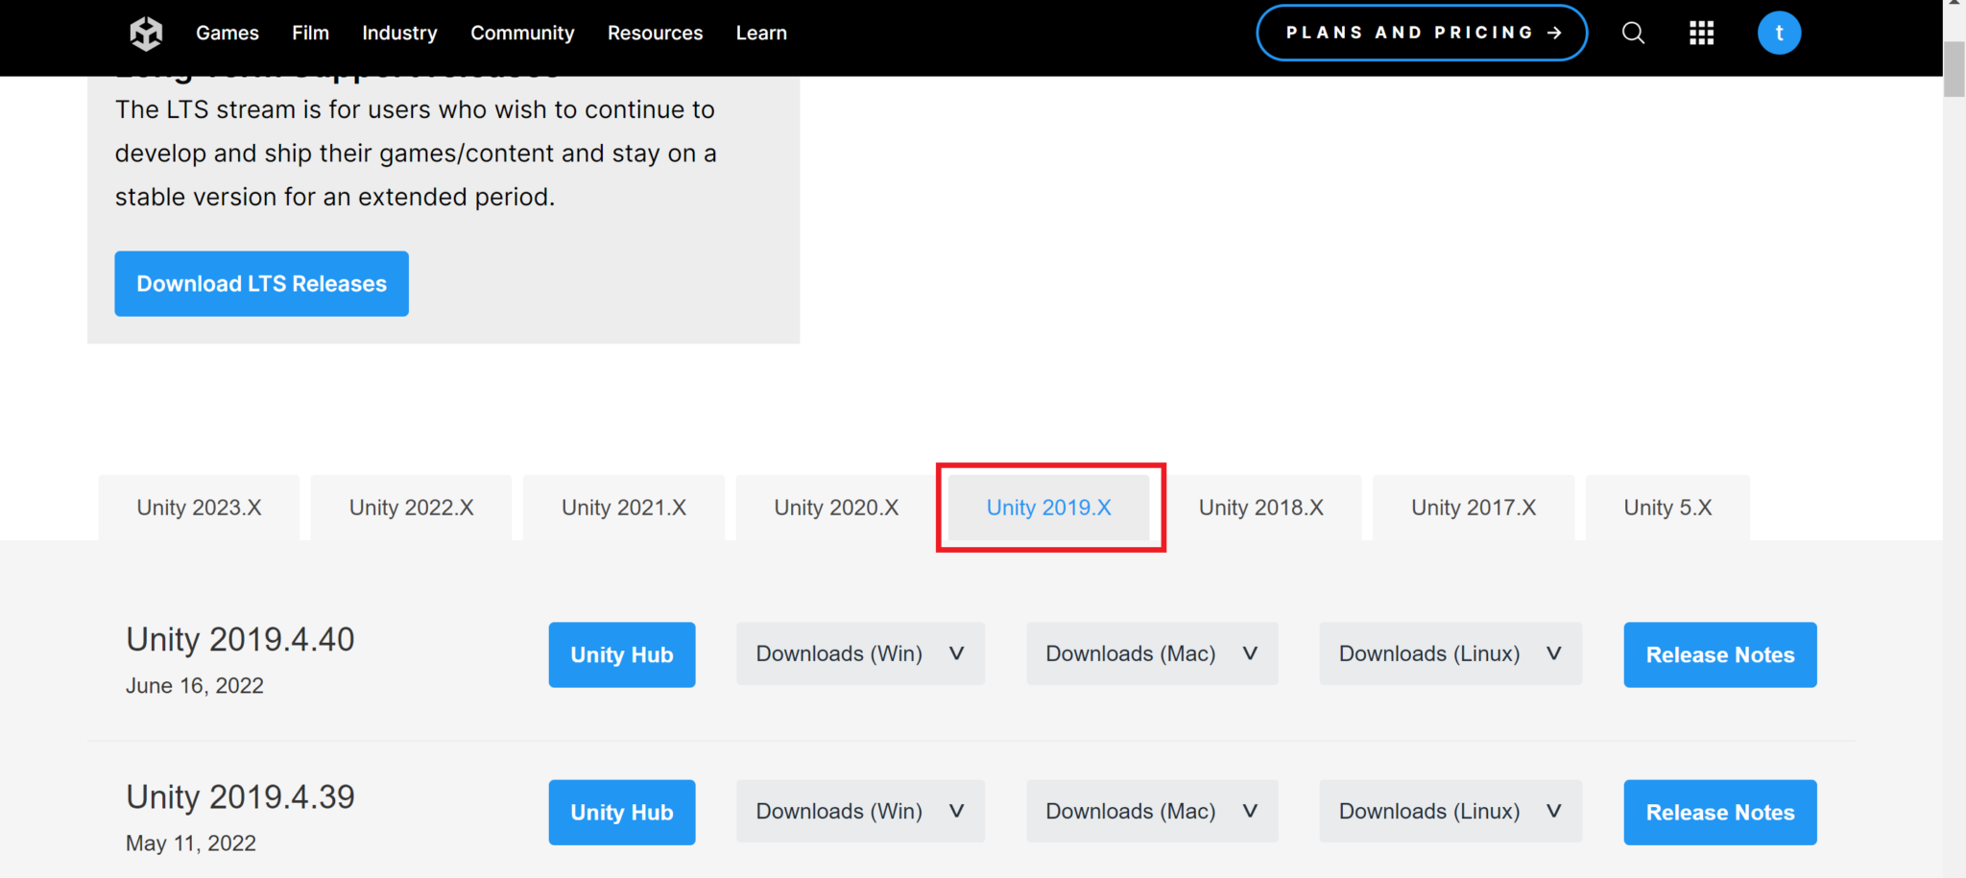Screen dimensions: 1966x878
Task: Click Download LTS Releases button
Action: click(x=261, y=284)
